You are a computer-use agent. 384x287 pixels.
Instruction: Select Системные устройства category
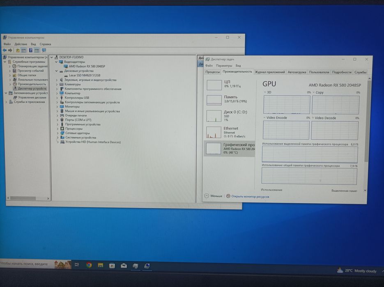tap(78, 138)
